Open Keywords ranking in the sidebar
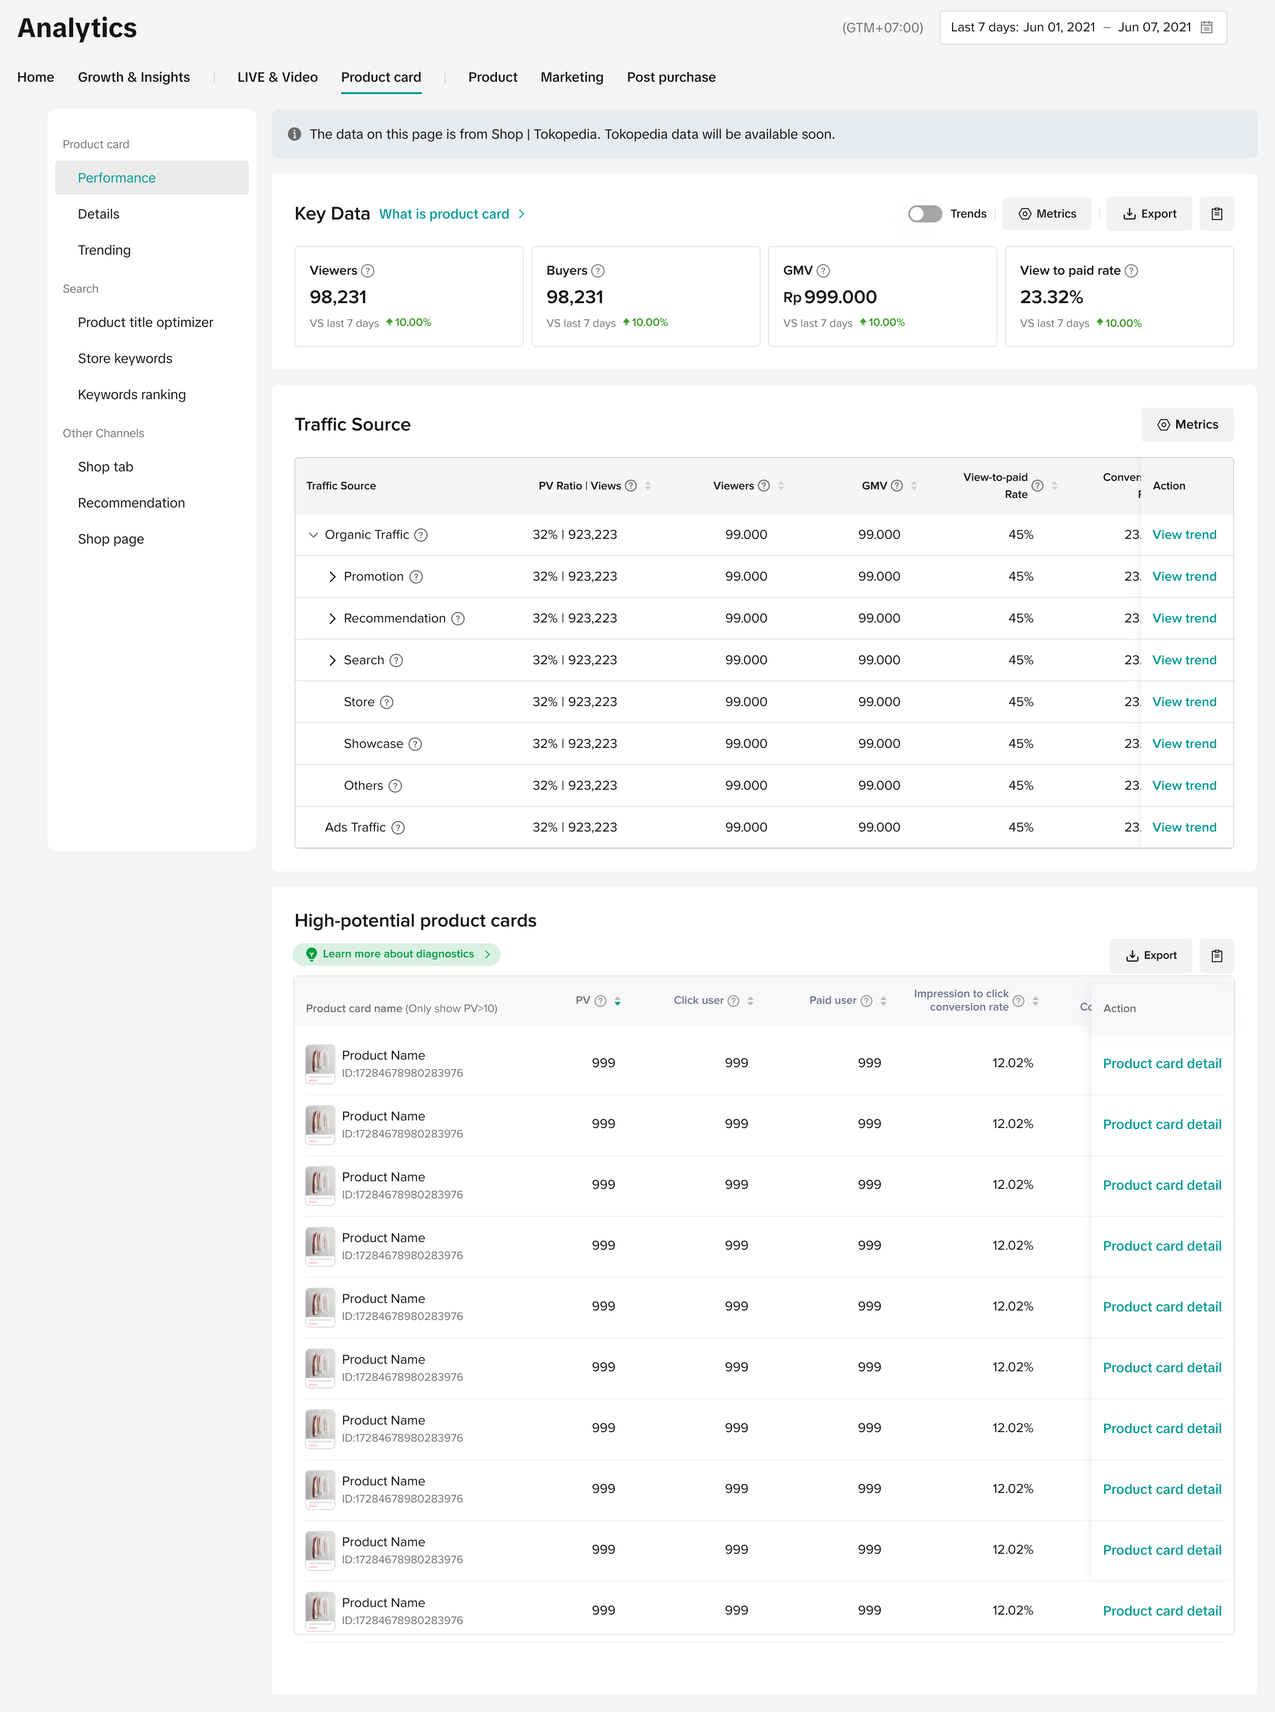 click(132, 394)
